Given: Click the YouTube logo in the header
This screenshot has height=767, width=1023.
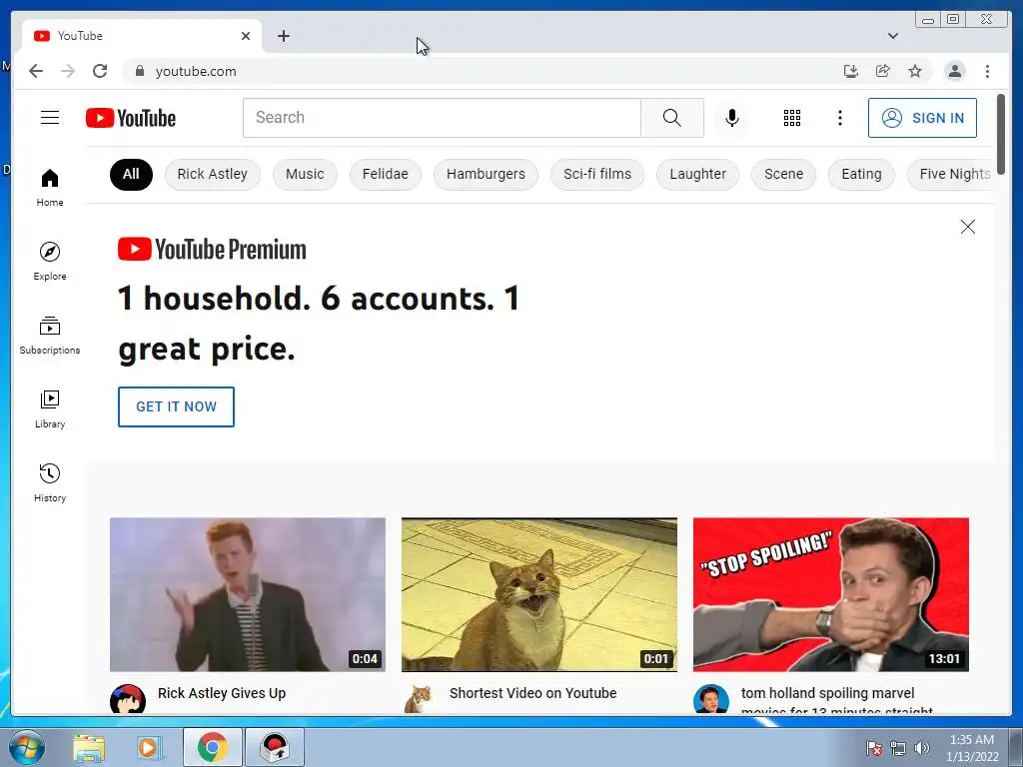Looking at the screenshot, I should (x=131, y=118).
